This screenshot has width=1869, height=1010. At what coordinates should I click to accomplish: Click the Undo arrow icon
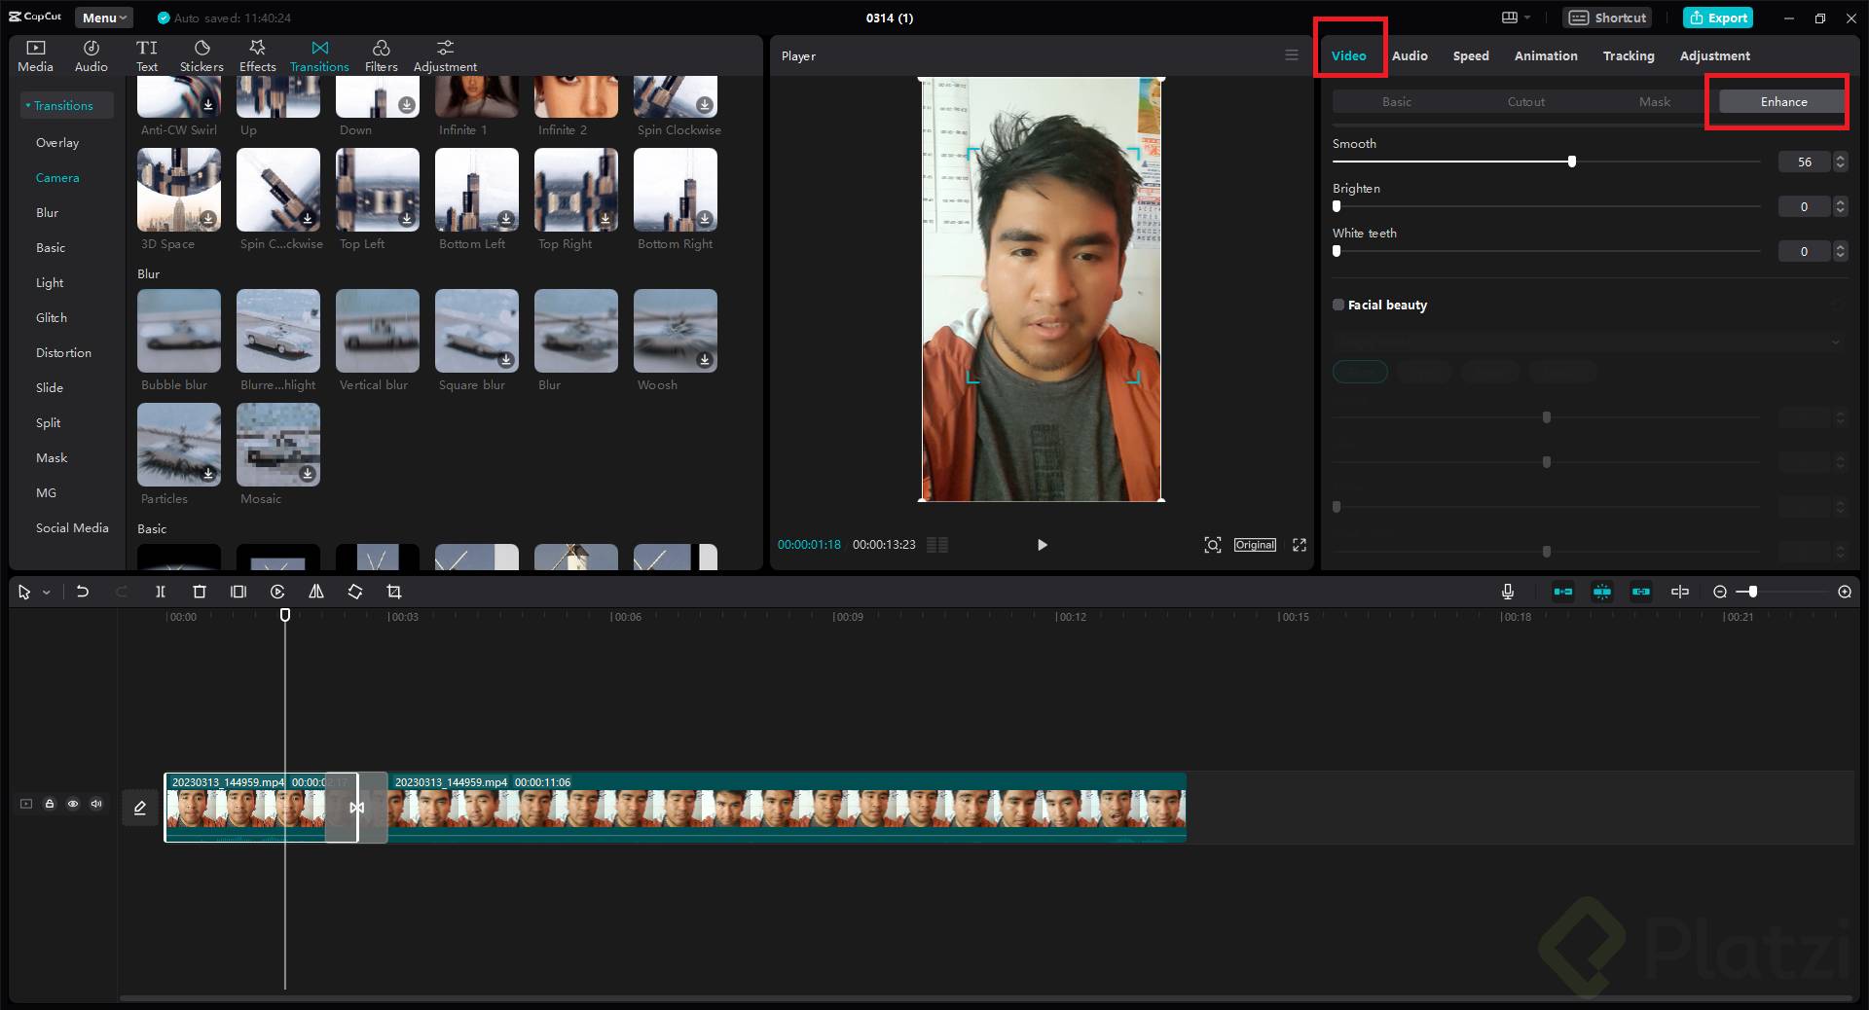[83, 592]
